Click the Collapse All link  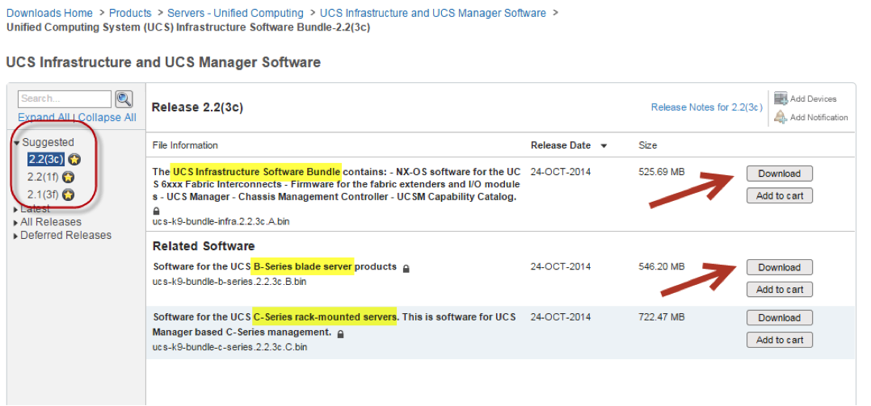point(107,118)
